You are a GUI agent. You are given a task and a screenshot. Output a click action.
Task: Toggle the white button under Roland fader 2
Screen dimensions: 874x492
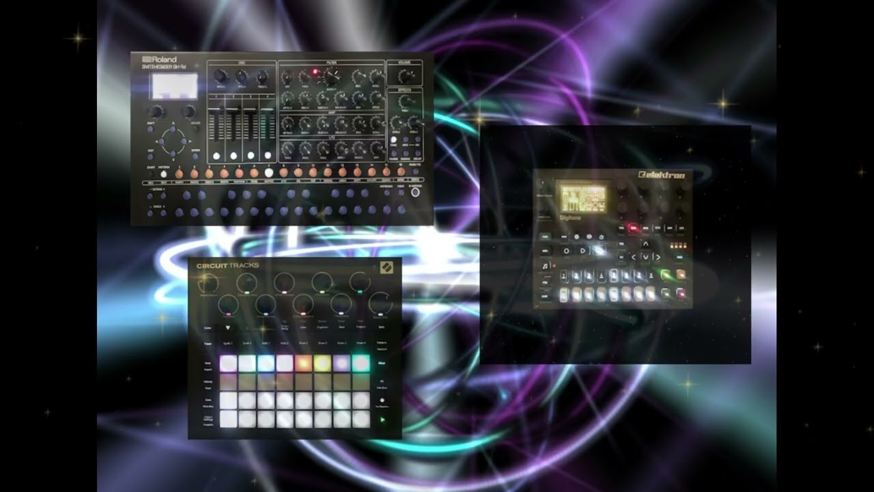click(x=234, y=156)
